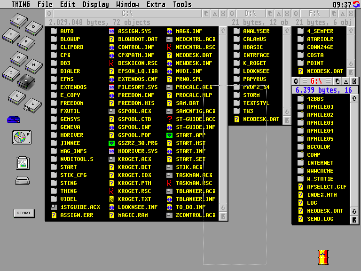
Task: Open the File menu
Action: (x=45, y=4)
